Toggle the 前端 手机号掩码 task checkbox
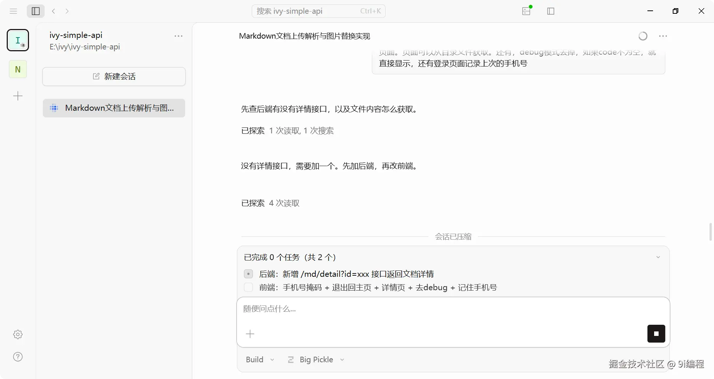Screen dimensions: 714x379 (248, 287)
